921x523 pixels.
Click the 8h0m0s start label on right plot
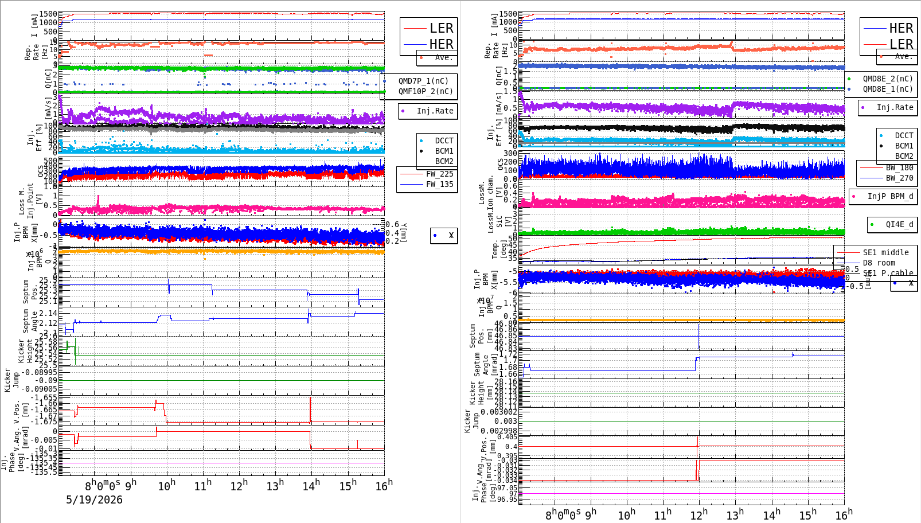(563, 514)
